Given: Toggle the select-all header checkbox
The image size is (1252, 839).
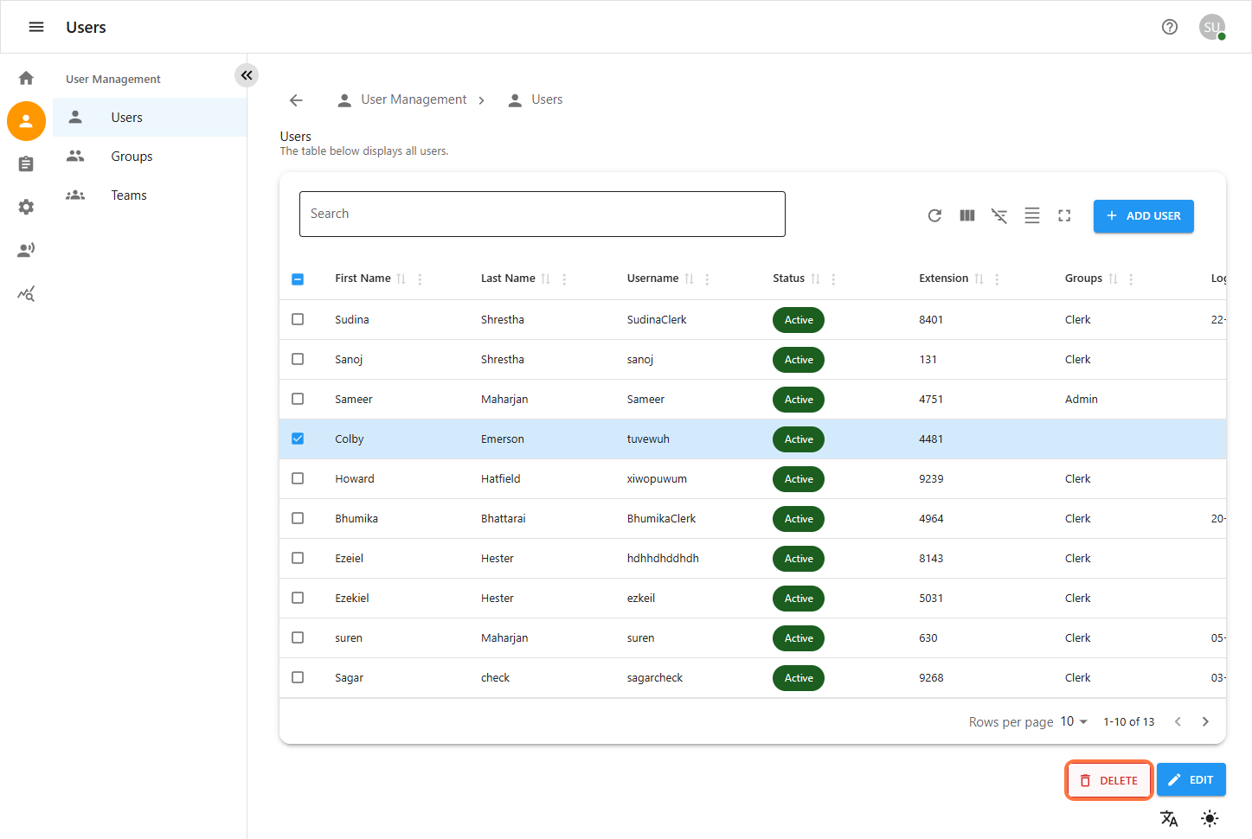Looking at the screenshot, I should tap(298, 279).
